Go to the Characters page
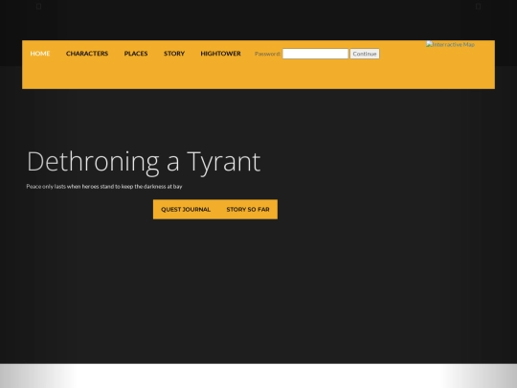The height and width of the screenshot is (388, 517). [87, 54]
